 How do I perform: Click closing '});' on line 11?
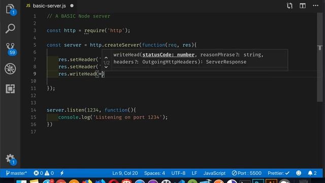pos(51,88)
